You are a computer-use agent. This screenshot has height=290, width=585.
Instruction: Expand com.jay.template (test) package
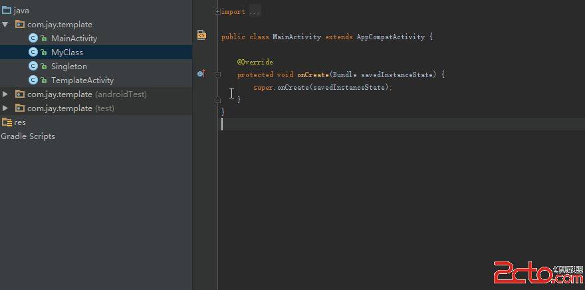[5, 108]
